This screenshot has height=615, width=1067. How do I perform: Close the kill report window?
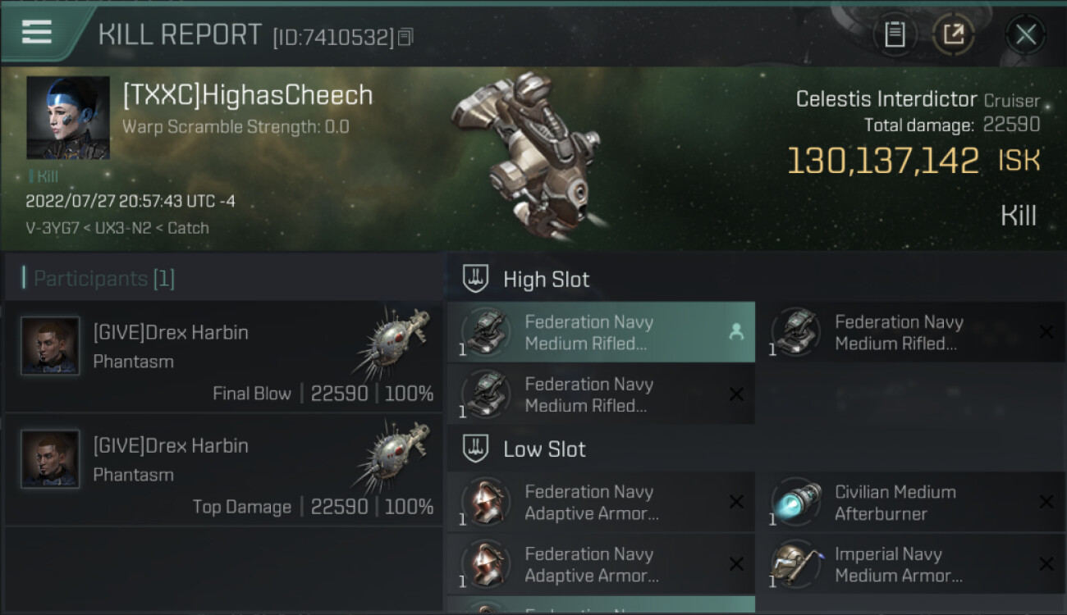click(x=1025, y=34)
